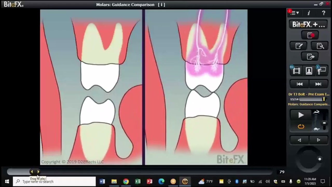Open the 71°F weather widget
Image resolution: width=332 pixels, height=187 pixels.
point(206,182)
